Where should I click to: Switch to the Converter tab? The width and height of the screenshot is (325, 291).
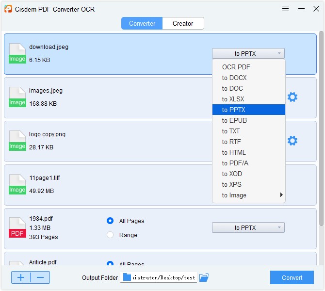(x=142, y=23)
